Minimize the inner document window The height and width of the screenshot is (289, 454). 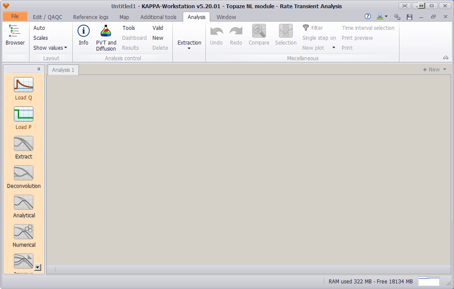pyautogui.click(x=421, y=17)
